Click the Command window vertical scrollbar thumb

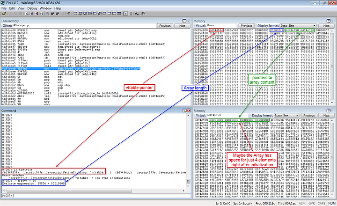188,181
